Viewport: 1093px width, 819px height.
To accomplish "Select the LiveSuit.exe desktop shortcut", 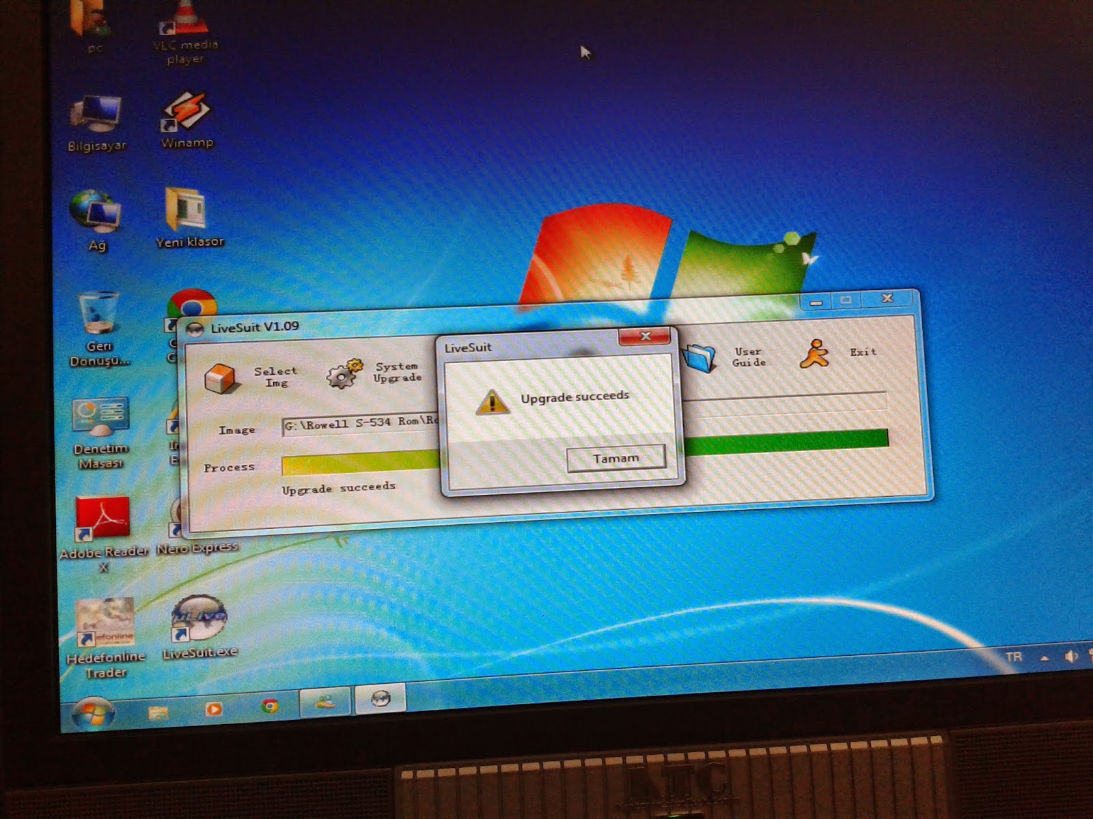I will 199,627.
